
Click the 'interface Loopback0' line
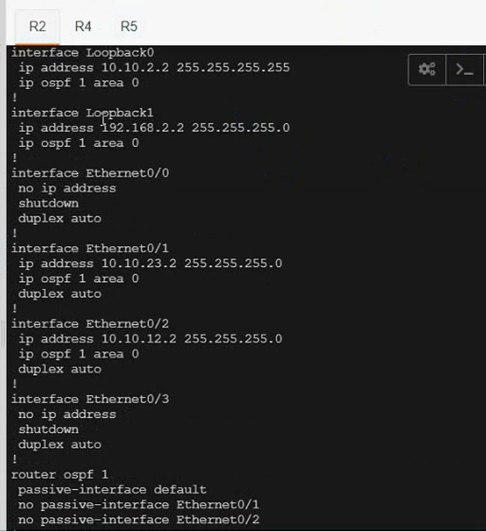click(x=82, y=52)
